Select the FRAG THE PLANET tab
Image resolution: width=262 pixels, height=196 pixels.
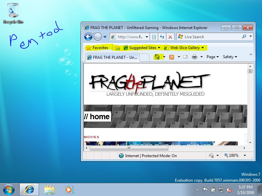tap(112, 57)
